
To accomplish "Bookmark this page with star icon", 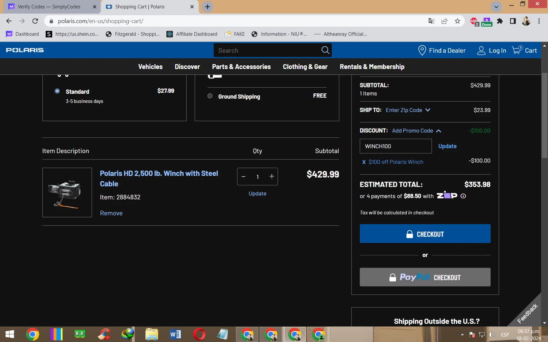I will 457,21.
